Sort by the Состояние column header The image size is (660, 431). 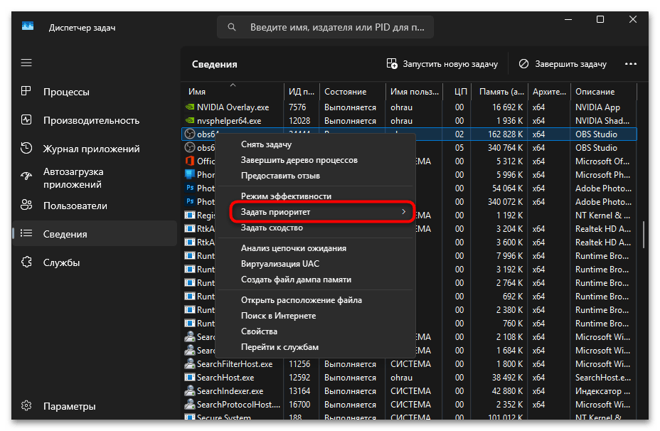(352, 91)
